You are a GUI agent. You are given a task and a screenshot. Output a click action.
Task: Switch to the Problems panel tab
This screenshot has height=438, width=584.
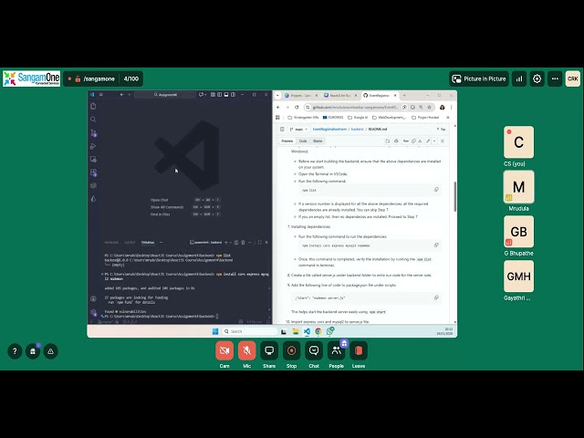[111, 243]
